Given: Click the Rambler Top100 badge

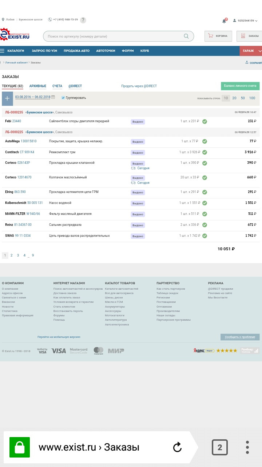Looking at the screenshot, I should (x=250, y=351).
